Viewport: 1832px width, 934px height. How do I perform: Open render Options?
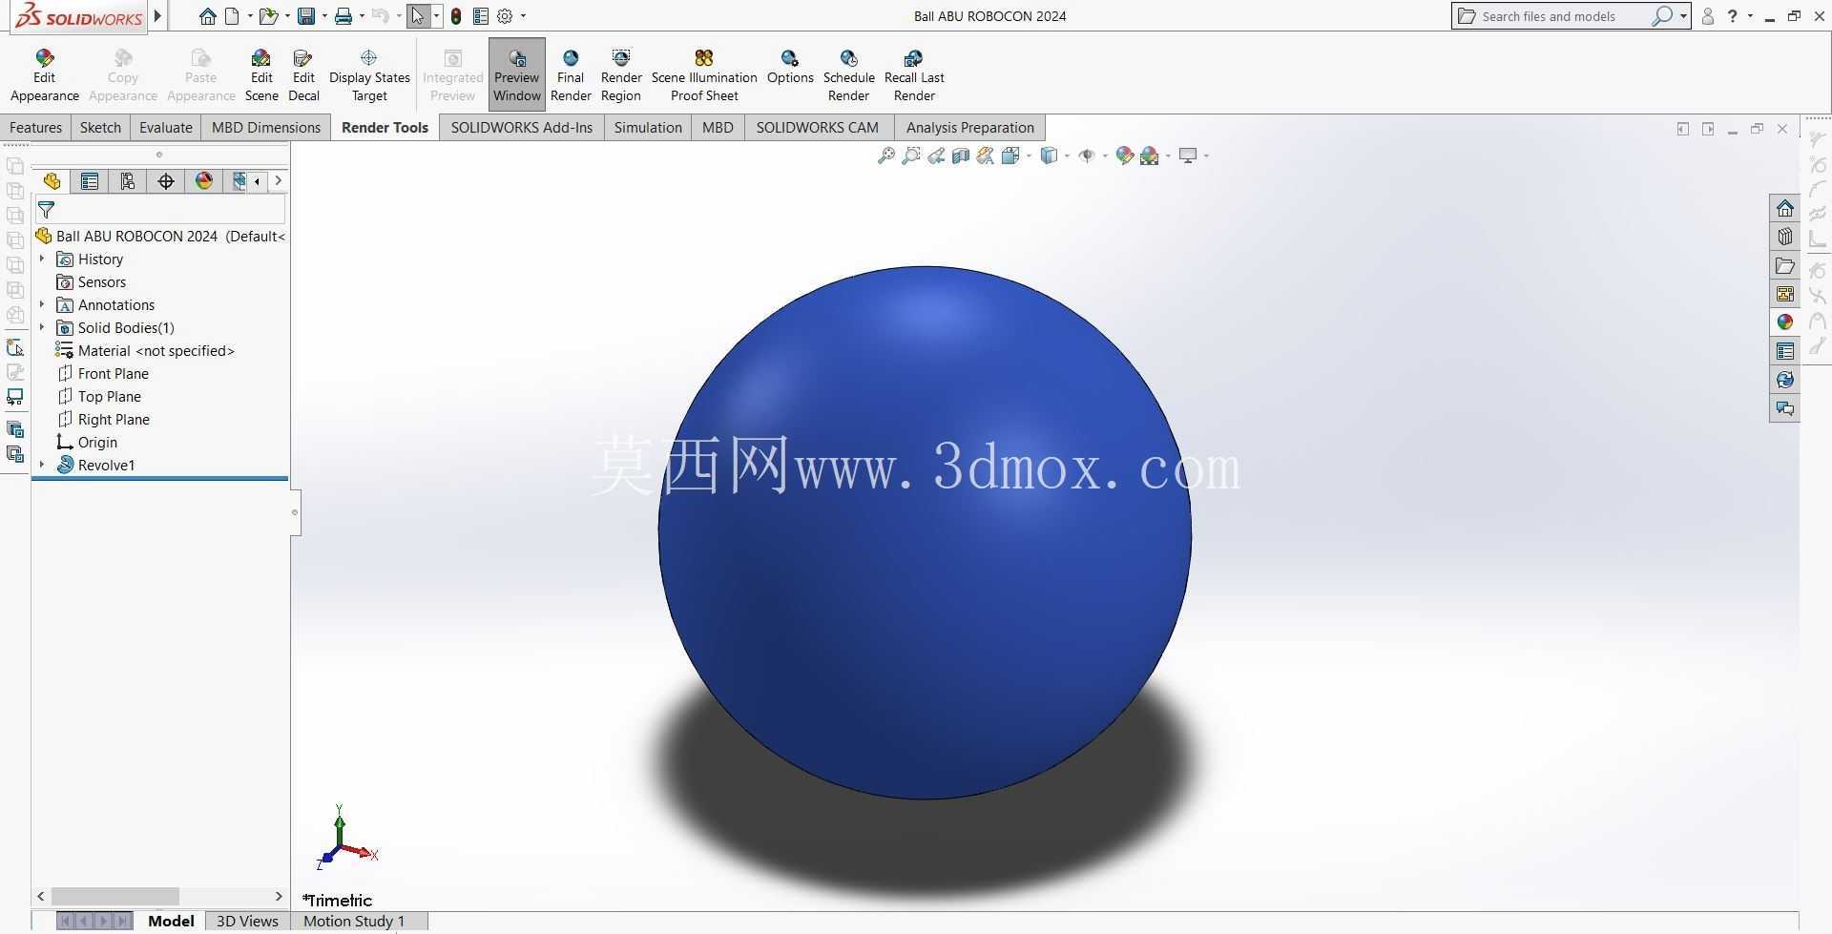point(790,67)
